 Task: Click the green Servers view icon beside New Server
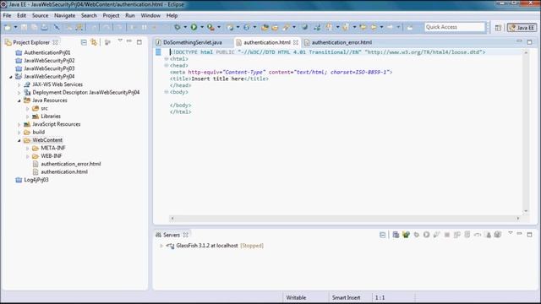point(406,235)
